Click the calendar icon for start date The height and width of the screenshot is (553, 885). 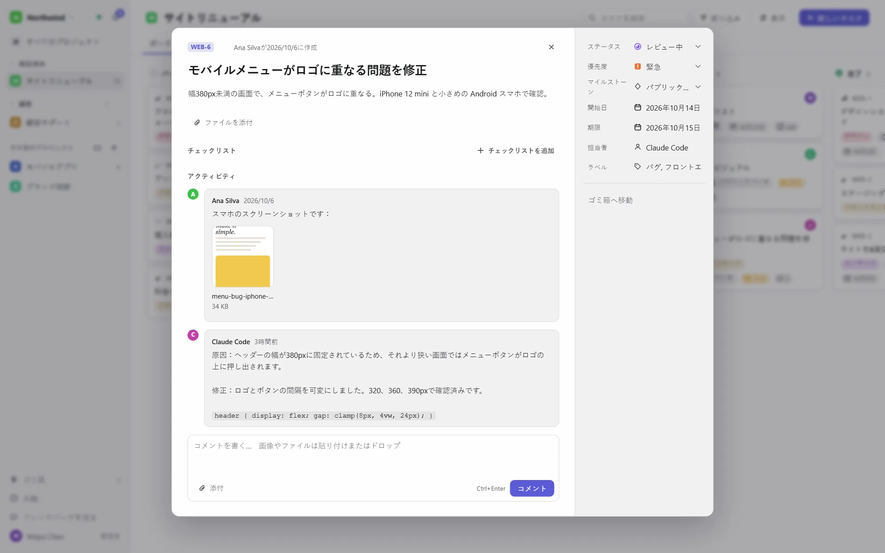(x=638, y=108)
